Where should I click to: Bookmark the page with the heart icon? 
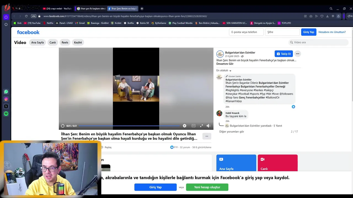tap(322, 16)
